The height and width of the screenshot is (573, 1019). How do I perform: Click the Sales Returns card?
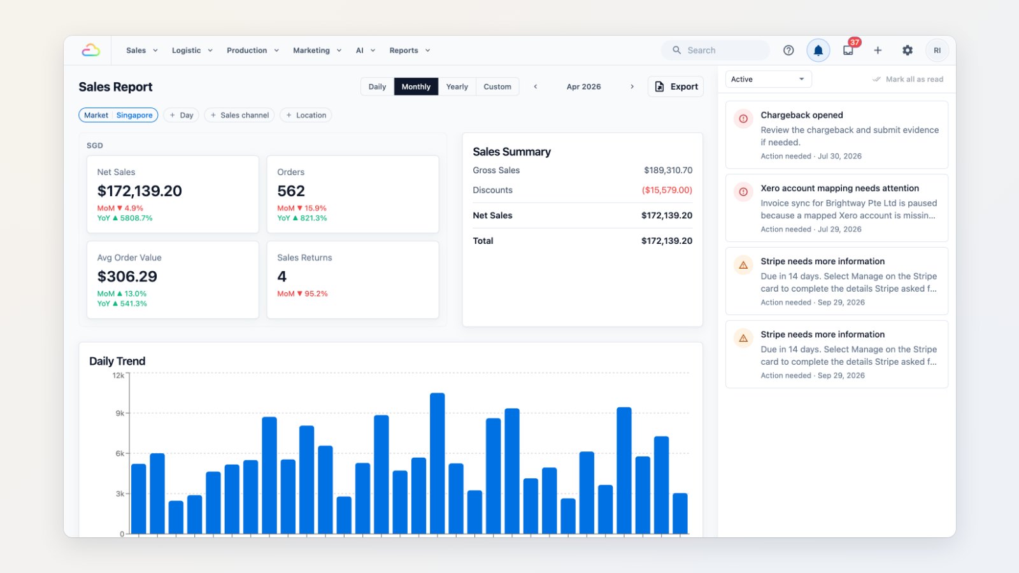coord(353,279)
